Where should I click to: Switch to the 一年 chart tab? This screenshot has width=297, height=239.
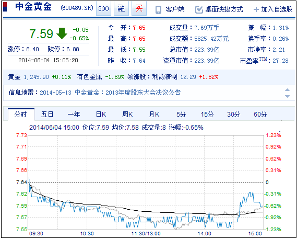74,115
